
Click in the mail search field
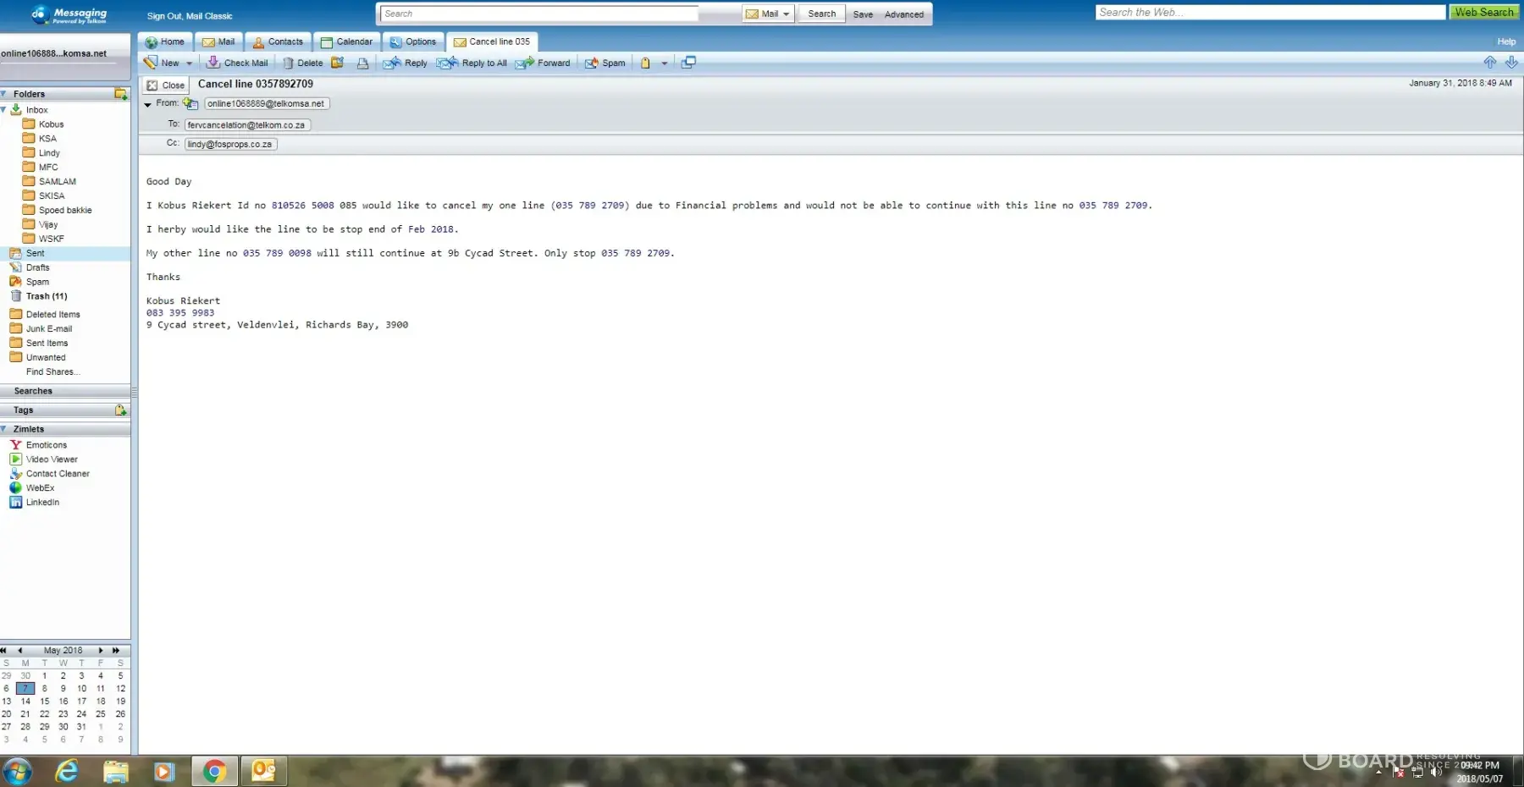(539, 14)
